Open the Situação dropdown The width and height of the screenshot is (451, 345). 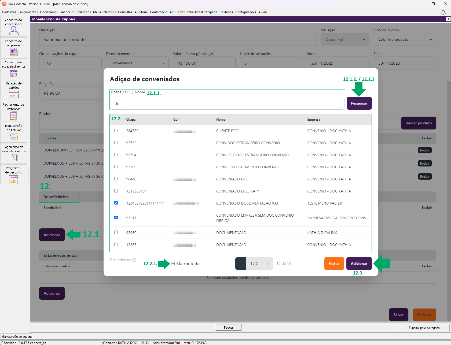tap(345, 40)
